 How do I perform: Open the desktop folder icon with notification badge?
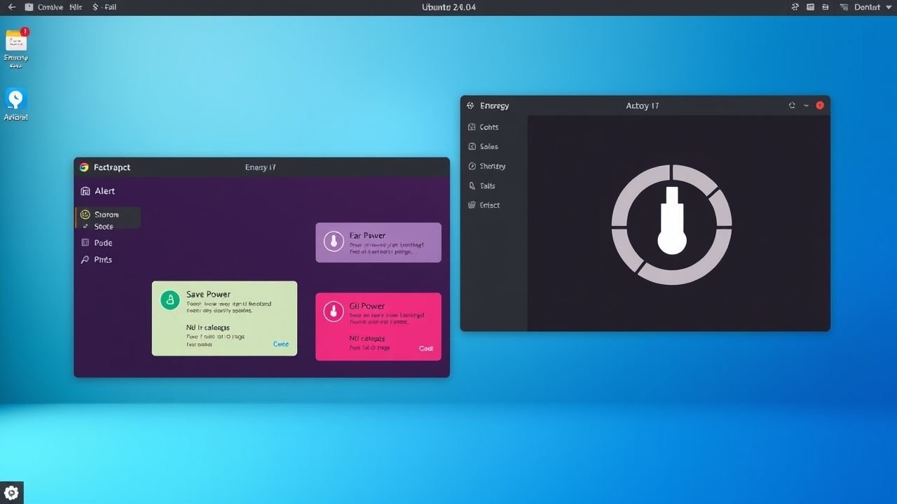click(x=16, y=41)
